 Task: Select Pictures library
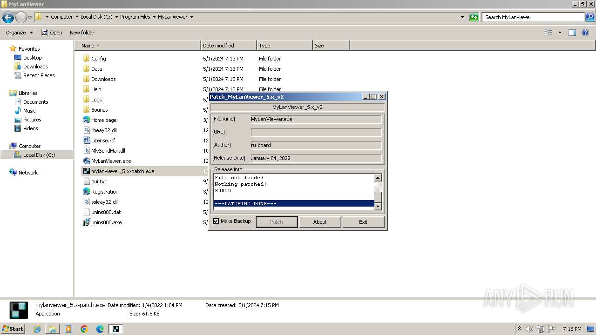point(32,120)
